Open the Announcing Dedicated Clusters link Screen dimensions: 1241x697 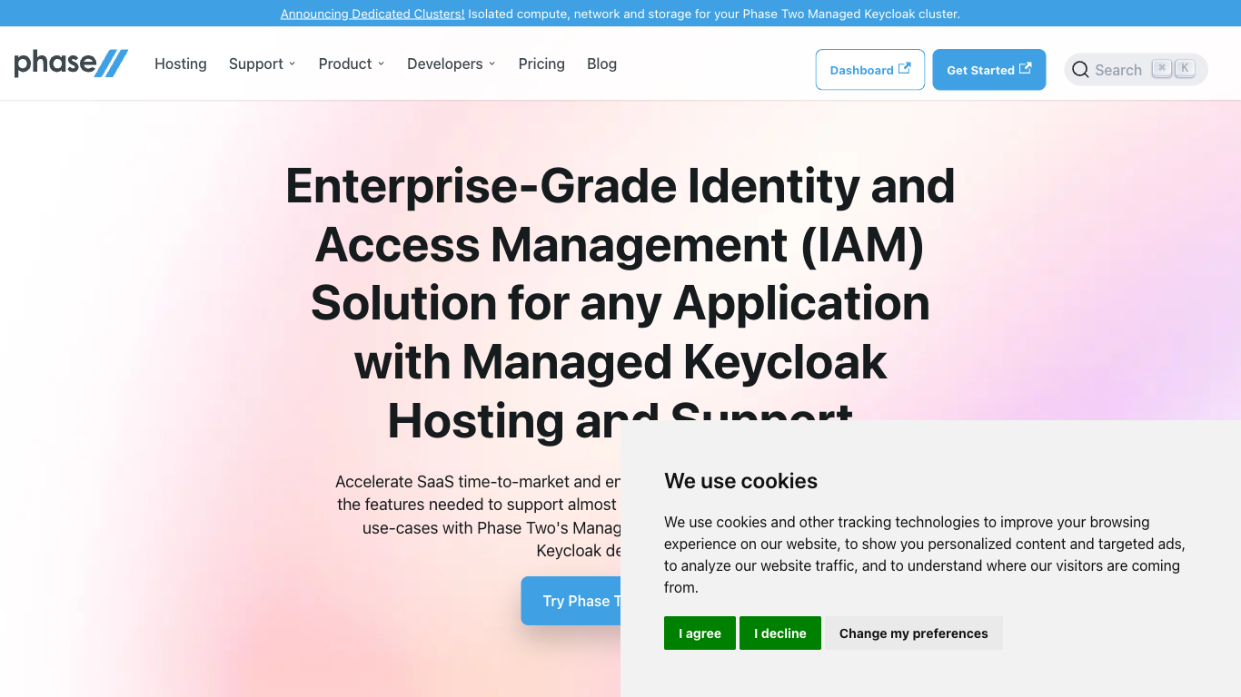[372, 14]
